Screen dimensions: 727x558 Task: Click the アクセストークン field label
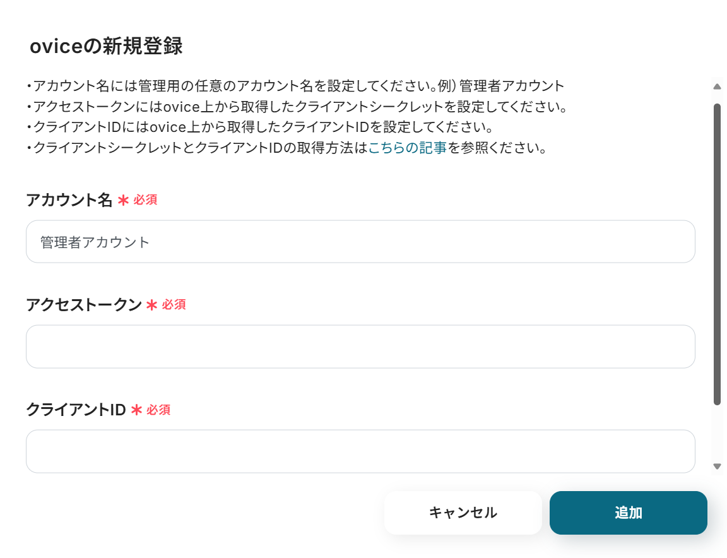pyautogui.click(x=82, y=304)
